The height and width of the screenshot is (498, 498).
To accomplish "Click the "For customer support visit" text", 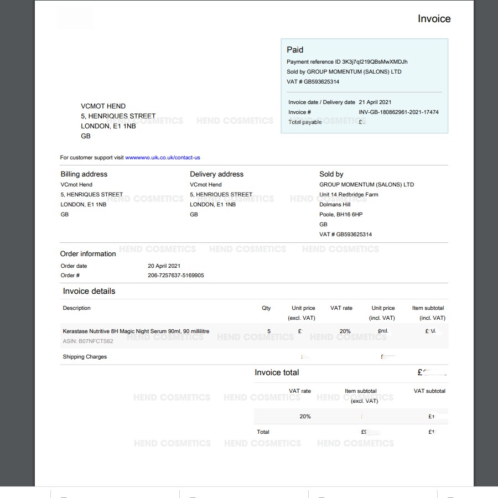I will (92, 158).
